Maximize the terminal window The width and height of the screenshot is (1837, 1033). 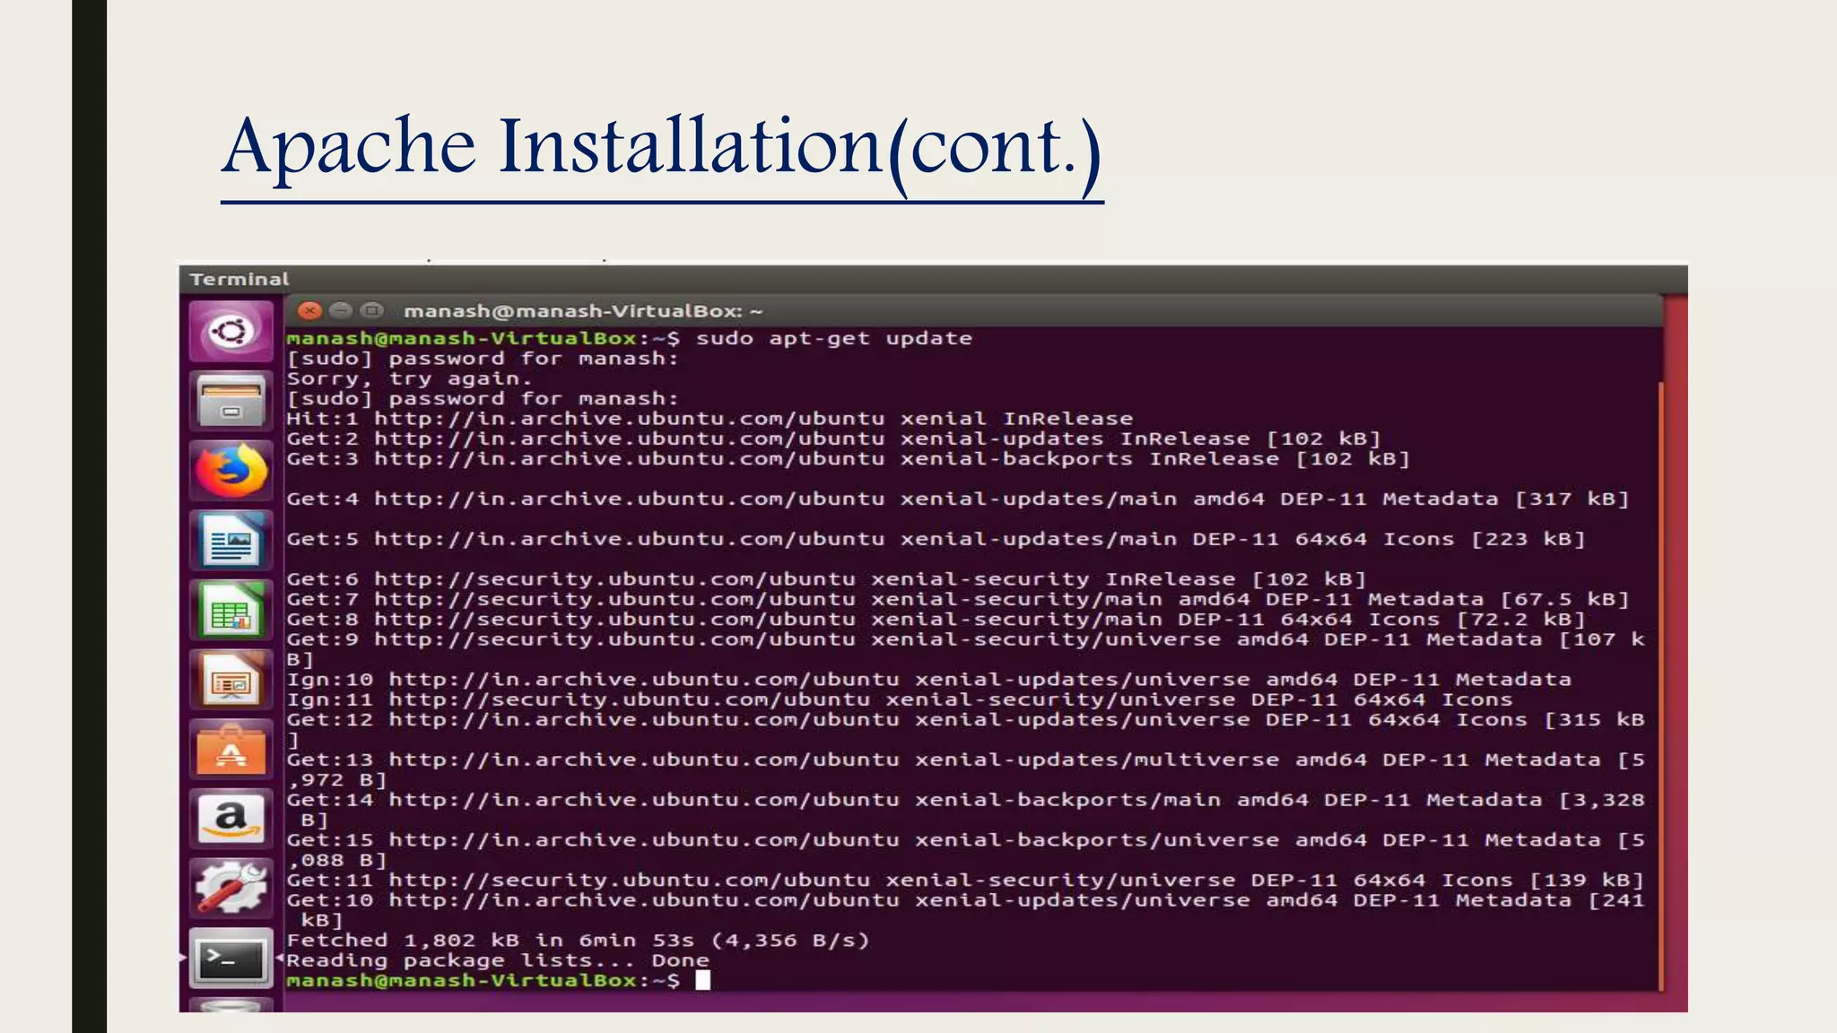coord(371,311)
